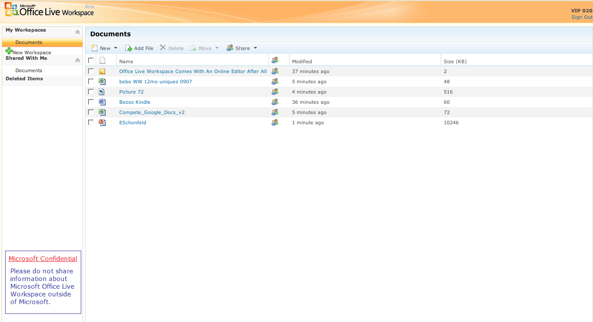The height and width of the screenshot is (322, 593).
Task: Click the New Workspace link
Action: pyautogui.click(x=32, y=53)
